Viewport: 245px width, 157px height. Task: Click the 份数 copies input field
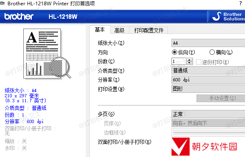tap(179, 61)
